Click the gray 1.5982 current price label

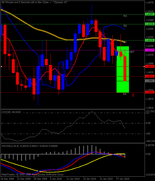150,81
